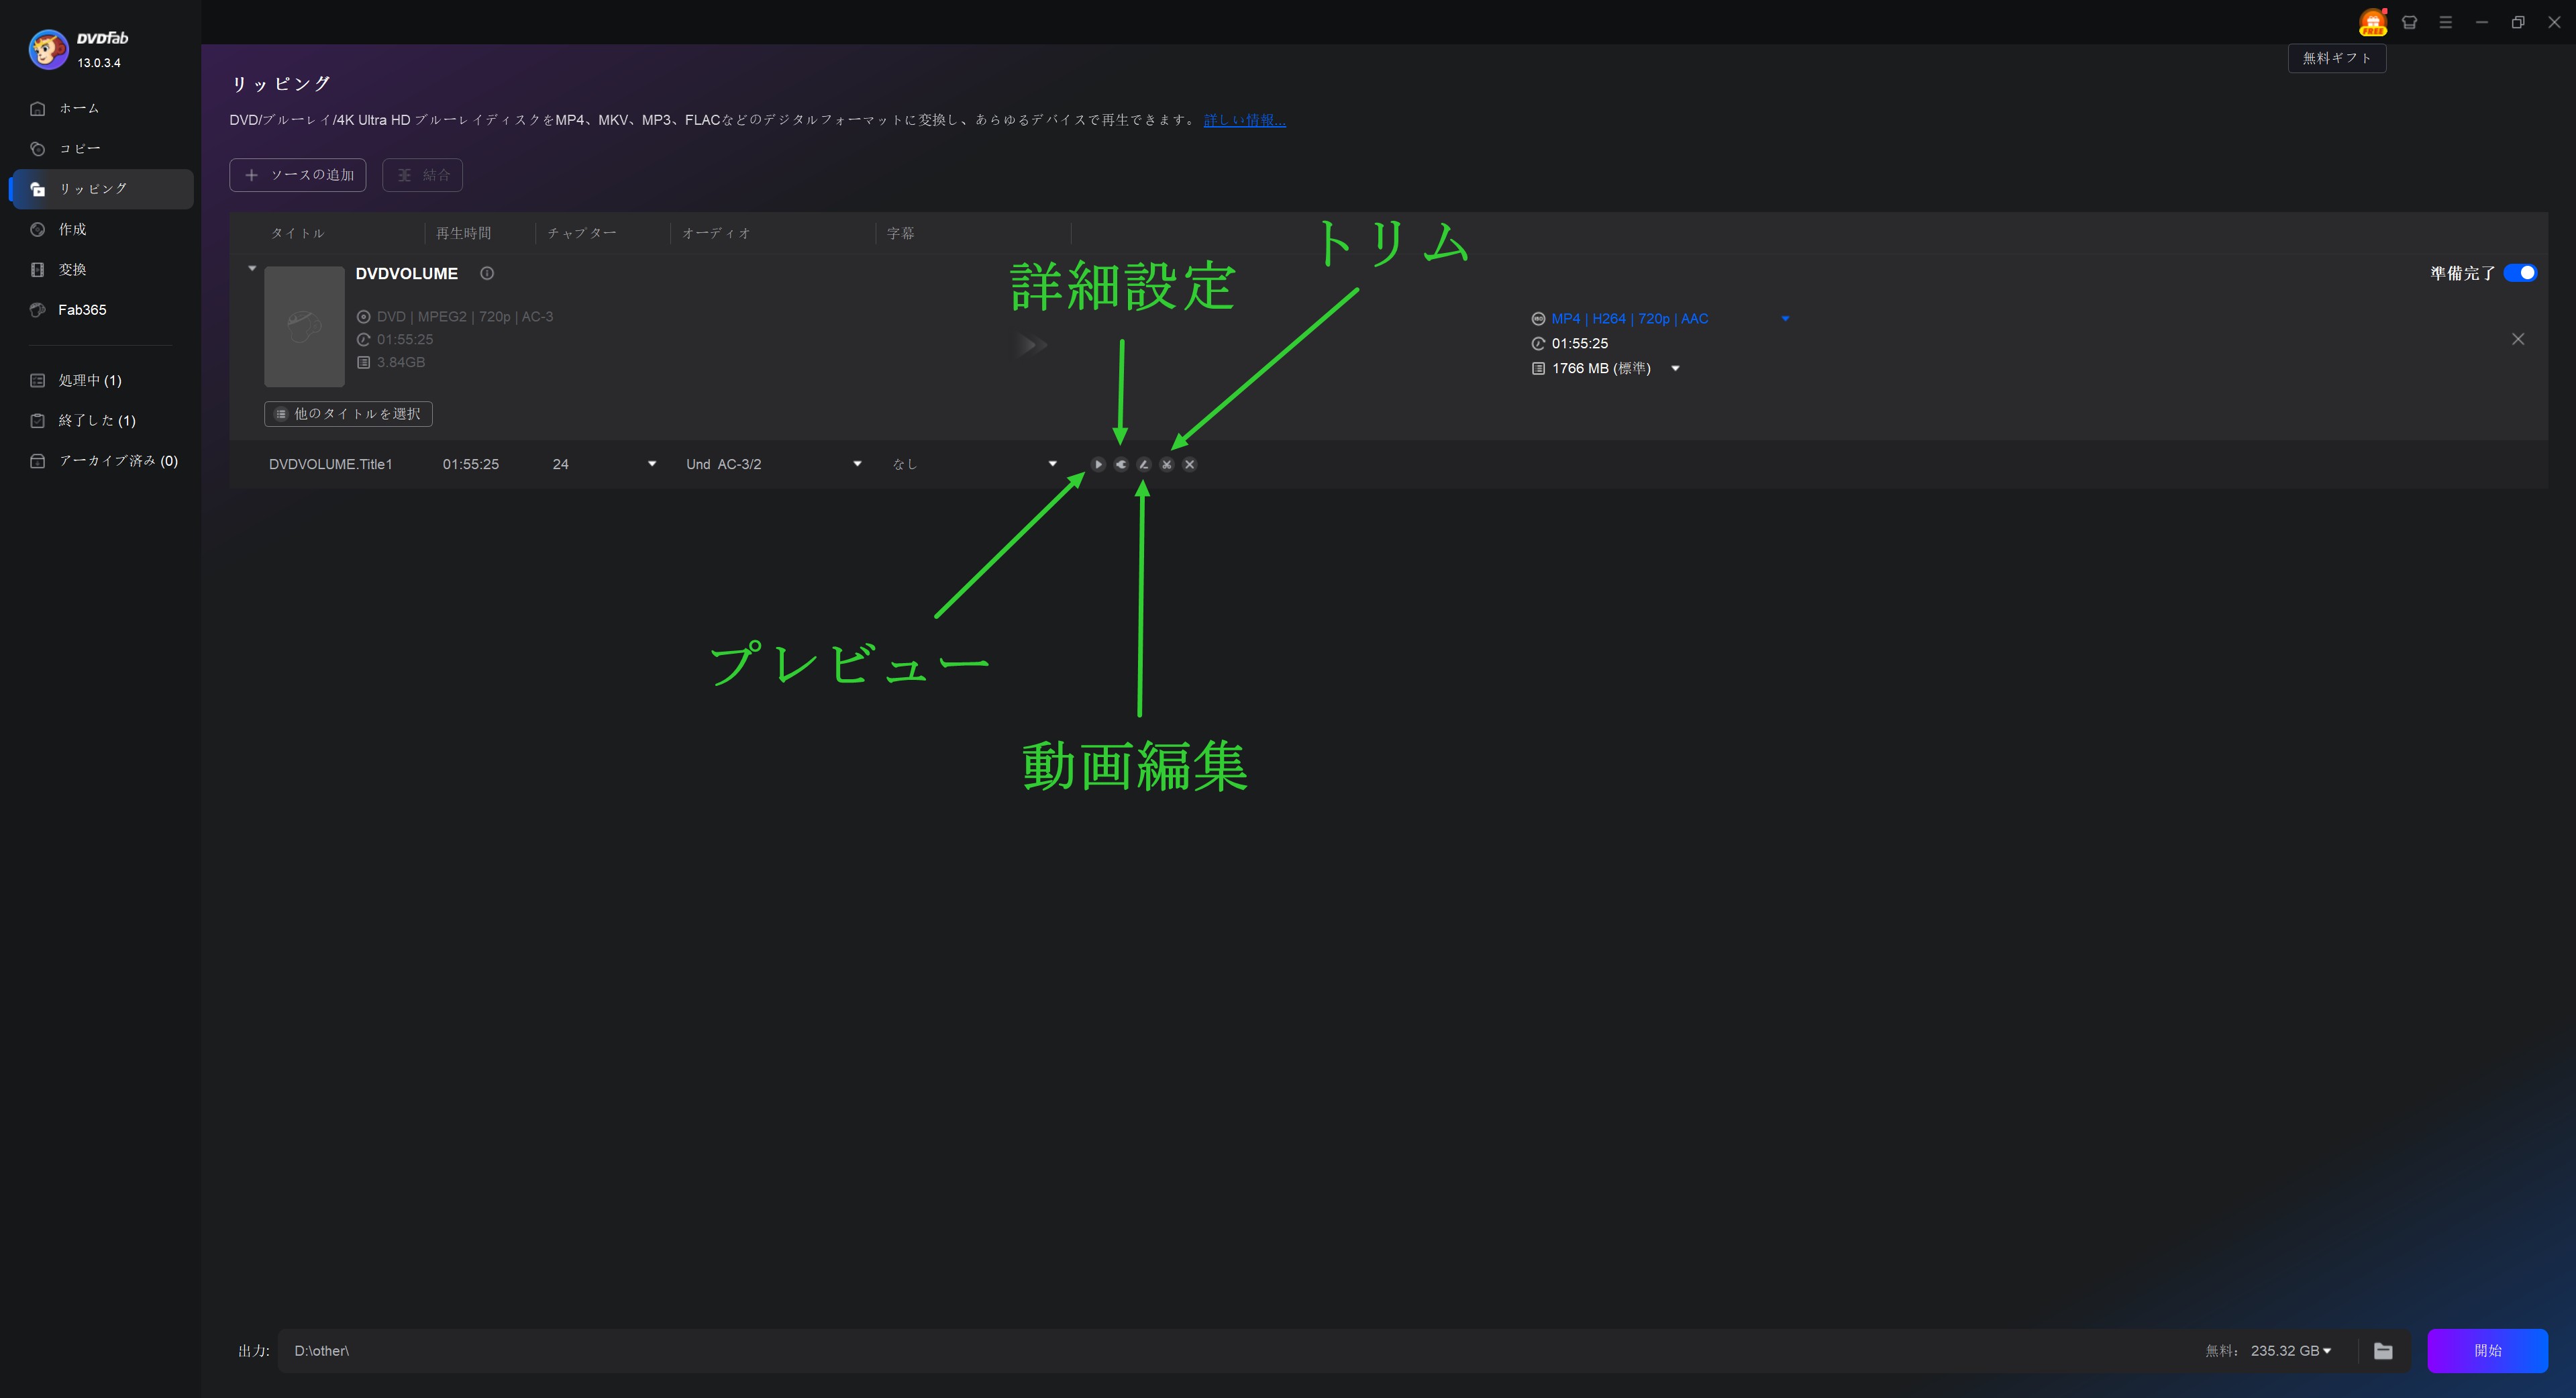
Task: Collapse the DVDVOLUME source entry
Action: pos(252,268)
